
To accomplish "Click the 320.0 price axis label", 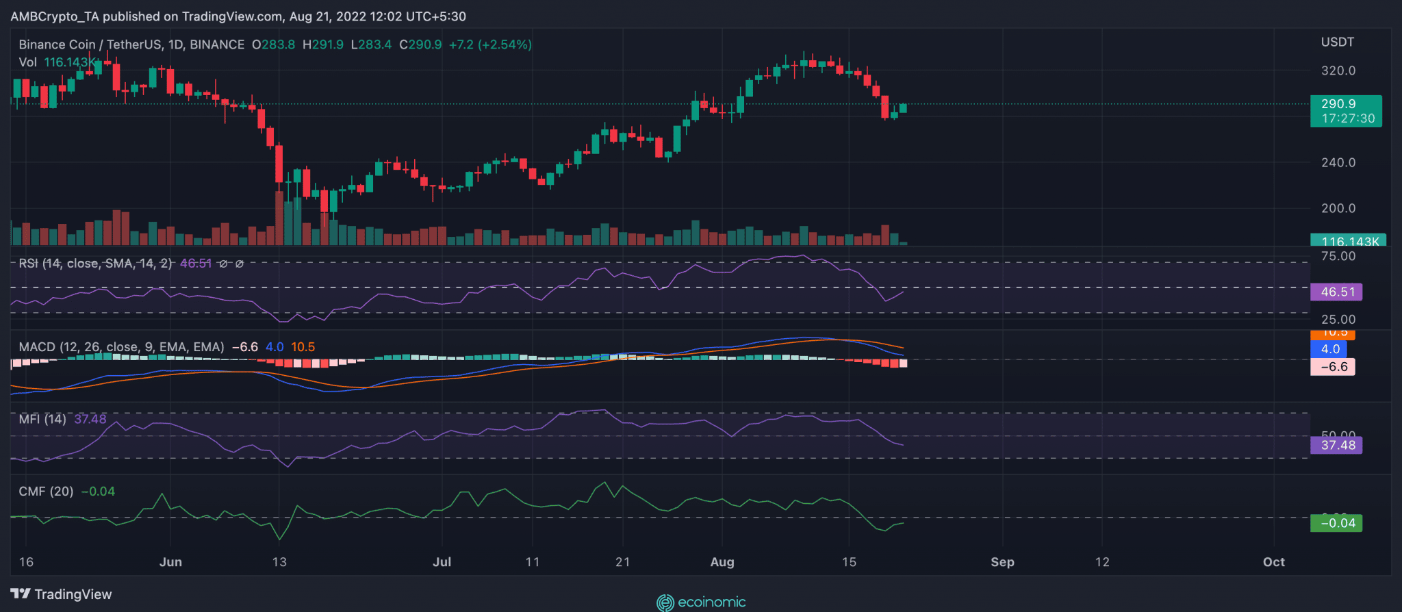I will (x=1338, y=71).
